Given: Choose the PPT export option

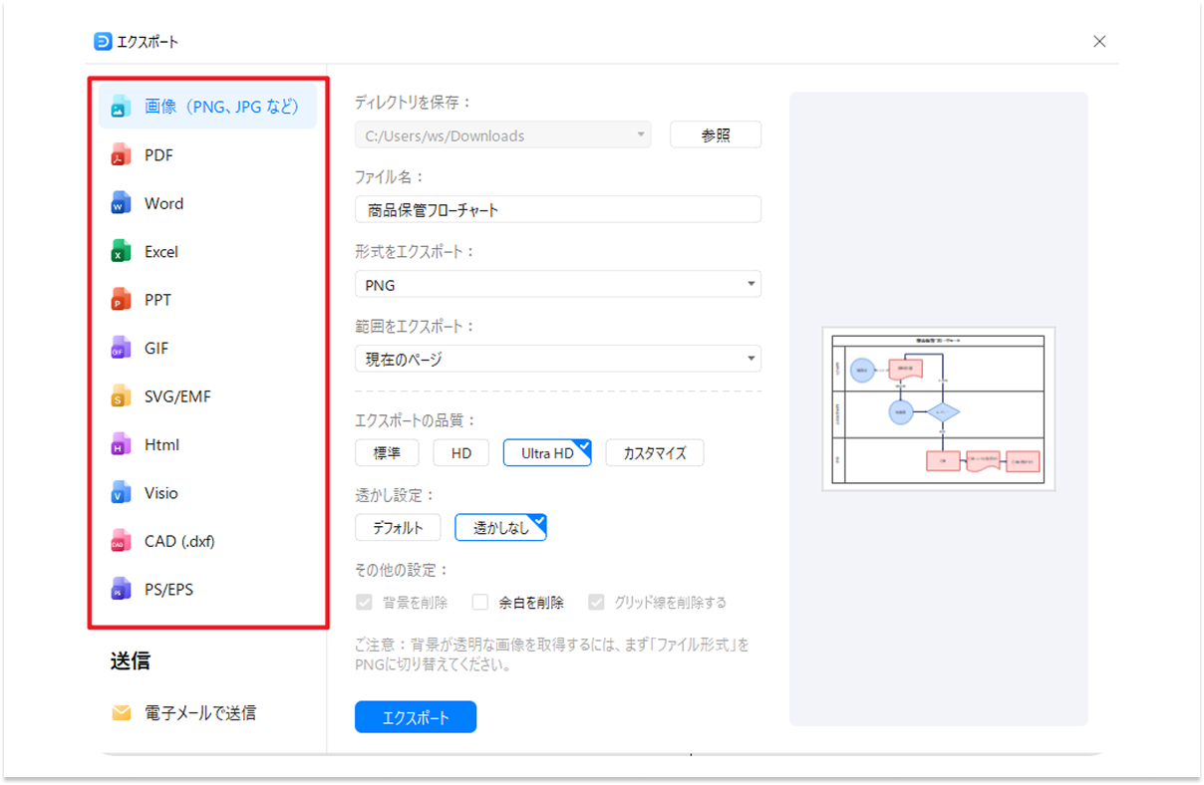Looking at the screenshot, I should point(122,299).
